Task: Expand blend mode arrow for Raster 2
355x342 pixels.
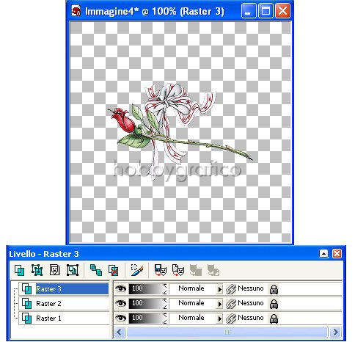Action: click(219, 304)
